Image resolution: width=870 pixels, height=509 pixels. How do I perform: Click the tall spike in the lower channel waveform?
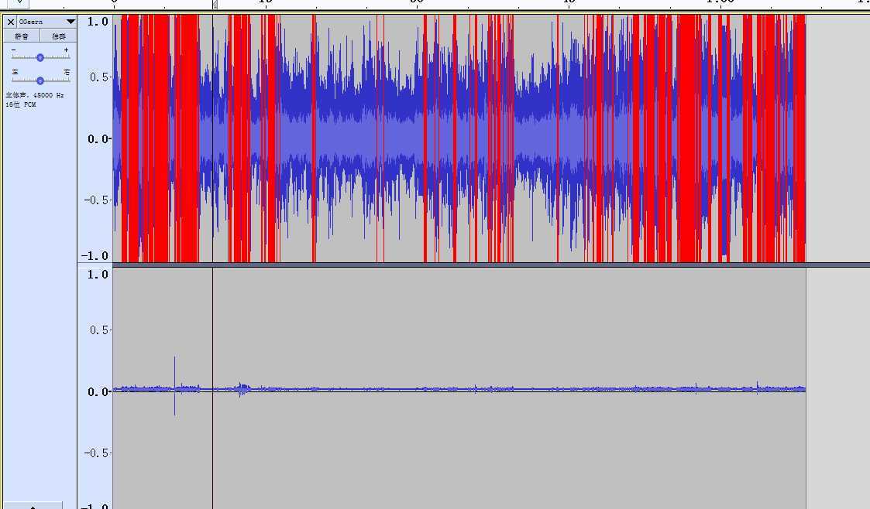point(175,386)
